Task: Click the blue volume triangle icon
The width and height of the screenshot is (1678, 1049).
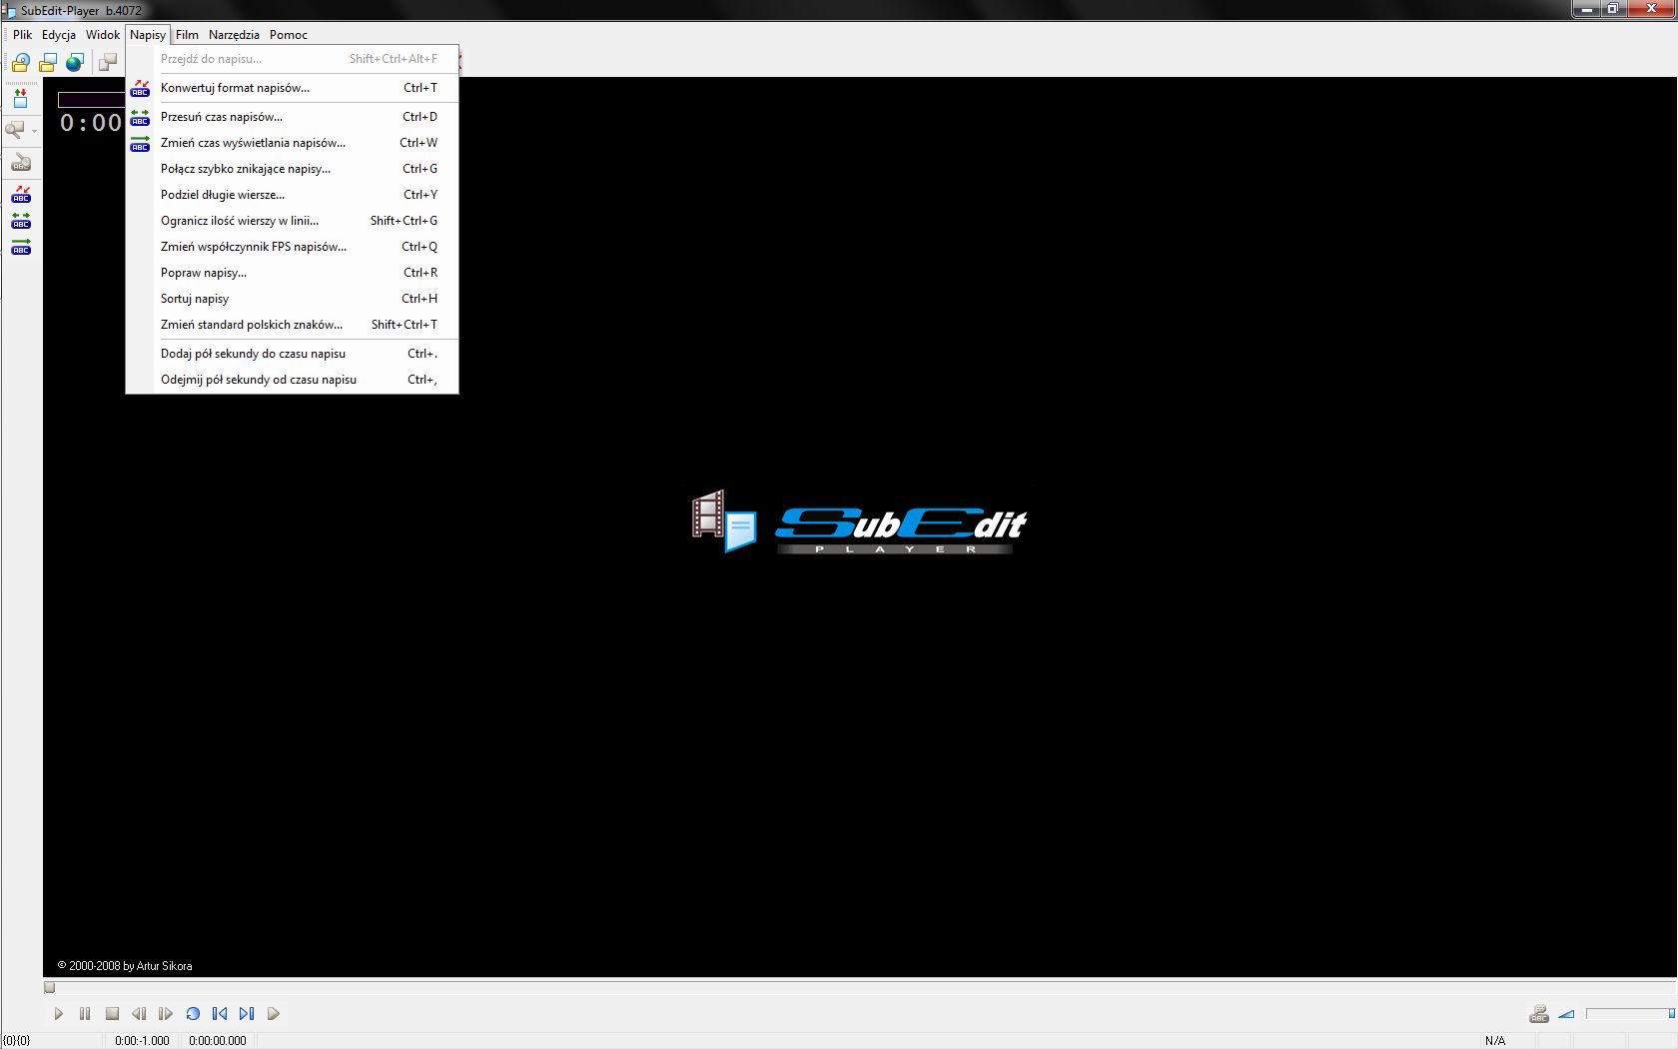Action: [1566, 1014]
